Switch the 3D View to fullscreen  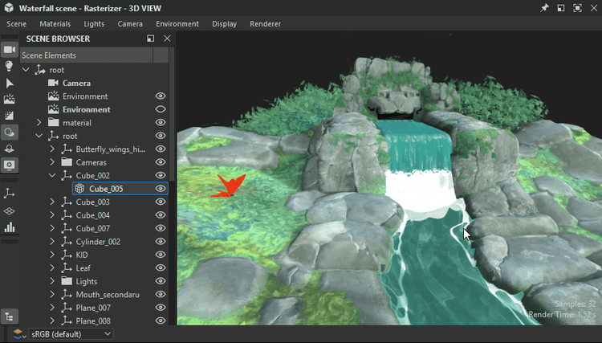point(577,8)
